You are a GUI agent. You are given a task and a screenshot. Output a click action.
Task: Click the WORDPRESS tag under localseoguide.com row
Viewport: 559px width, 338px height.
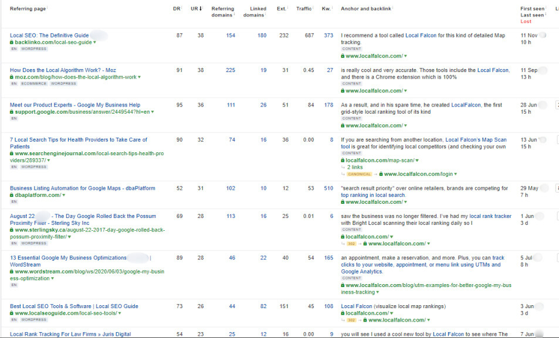35,320
